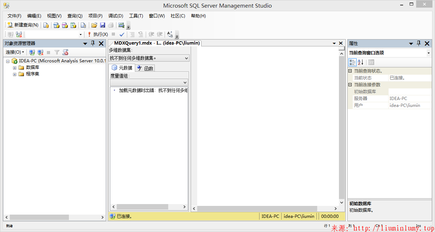Screen dimensions: 435x232
Task: Open the 度量值组 dropdown
Action: [x=149, y=82]
